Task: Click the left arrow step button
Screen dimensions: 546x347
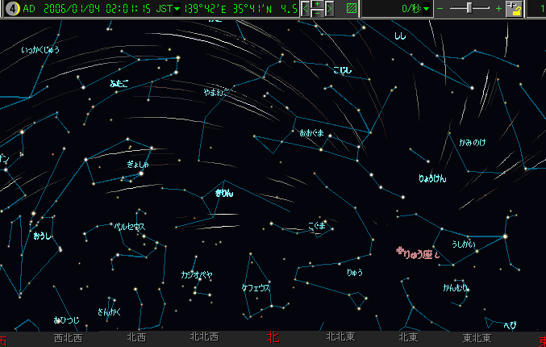Action: [306, 9]
